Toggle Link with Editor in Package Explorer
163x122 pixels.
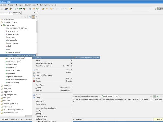pyautogui.click(x=33, y=17)
